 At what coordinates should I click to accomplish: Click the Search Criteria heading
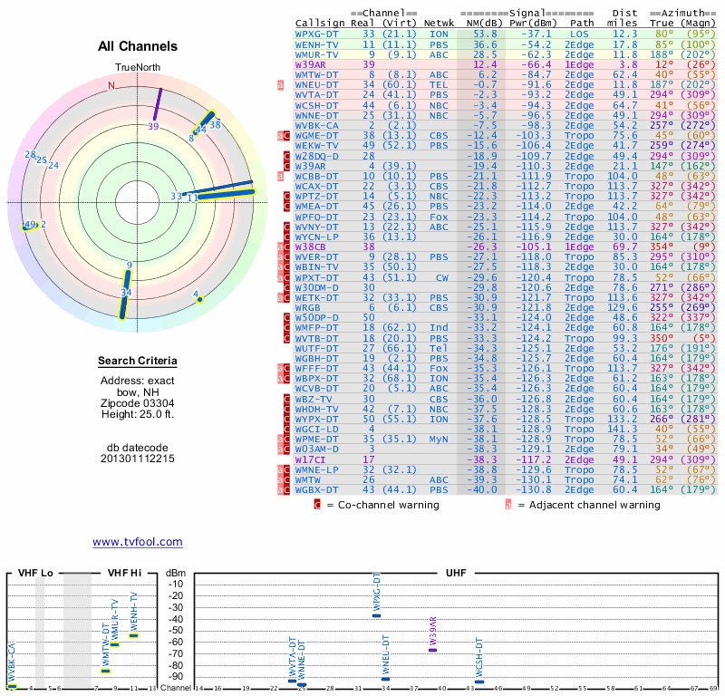[x=138, y=361]
